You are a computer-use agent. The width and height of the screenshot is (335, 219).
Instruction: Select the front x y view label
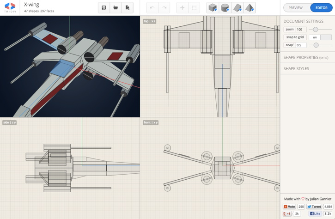point(151,122)
